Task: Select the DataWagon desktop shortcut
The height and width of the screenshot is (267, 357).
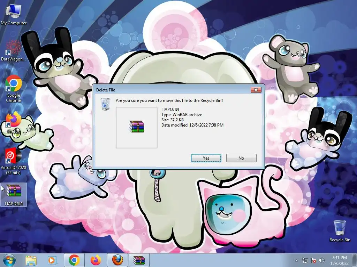Action: 14,51
